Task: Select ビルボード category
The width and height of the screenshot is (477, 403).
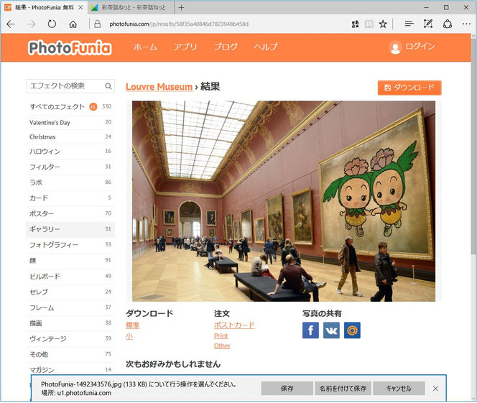Action: click(x=70, y=276)
